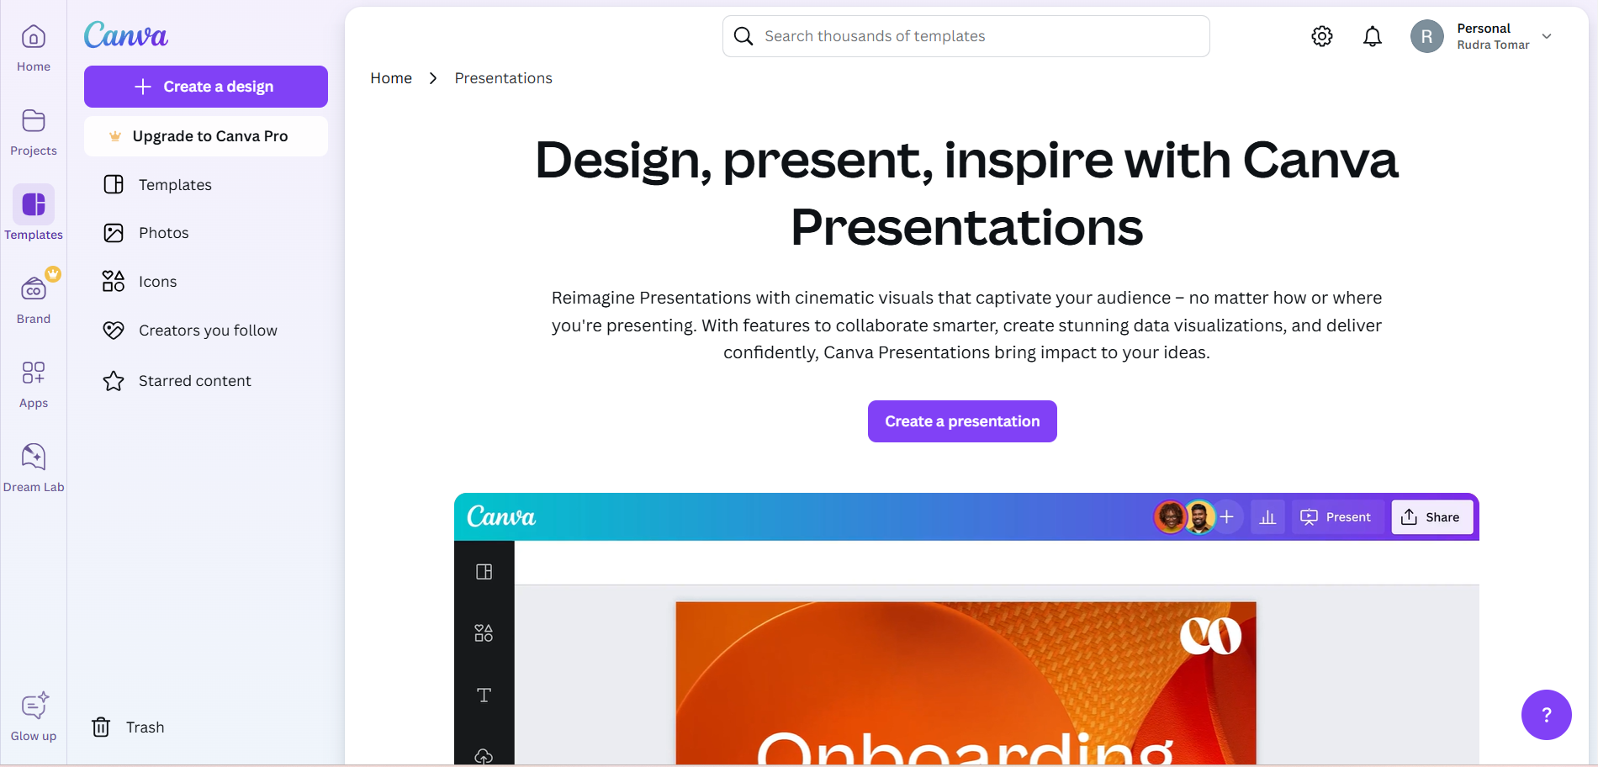Screen dimensions: 1598x767
Task: Open the Apps section
Action: tap(34, 384)
